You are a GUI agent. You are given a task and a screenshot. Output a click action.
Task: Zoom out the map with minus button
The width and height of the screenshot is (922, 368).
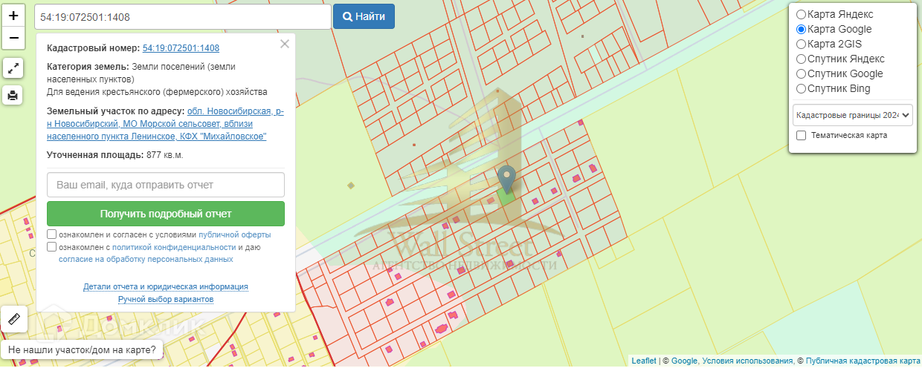coord(13,37)
